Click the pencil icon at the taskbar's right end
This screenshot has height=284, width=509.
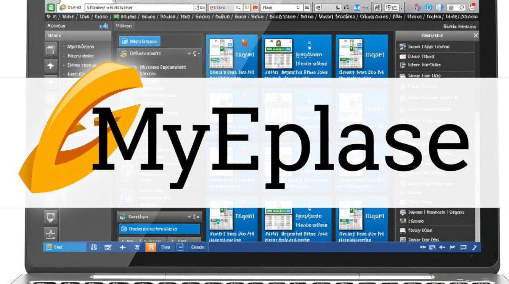475,247
